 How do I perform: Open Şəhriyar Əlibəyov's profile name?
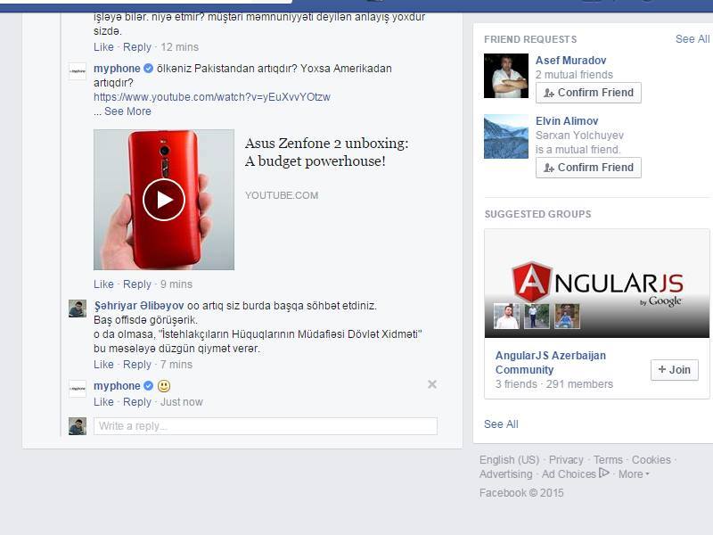(139, 306)
